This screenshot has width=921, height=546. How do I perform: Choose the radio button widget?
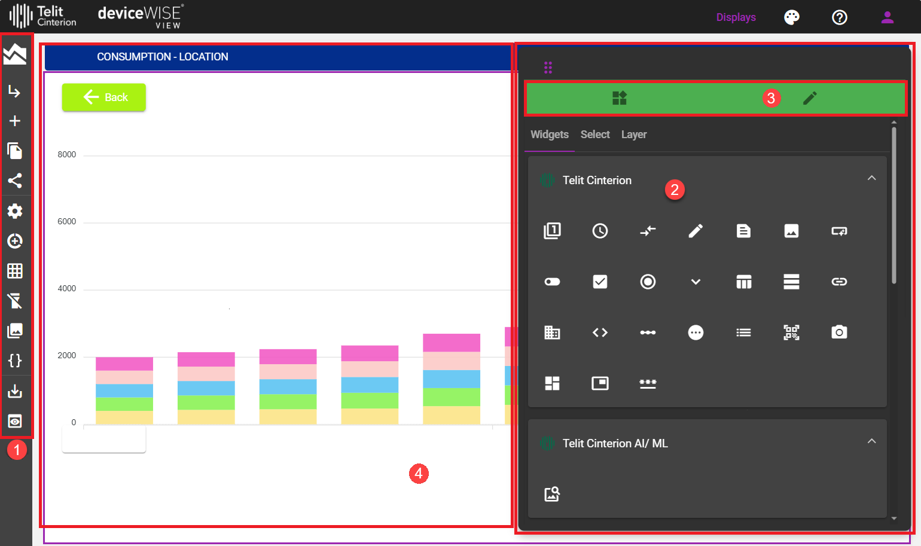pos(648,282)
